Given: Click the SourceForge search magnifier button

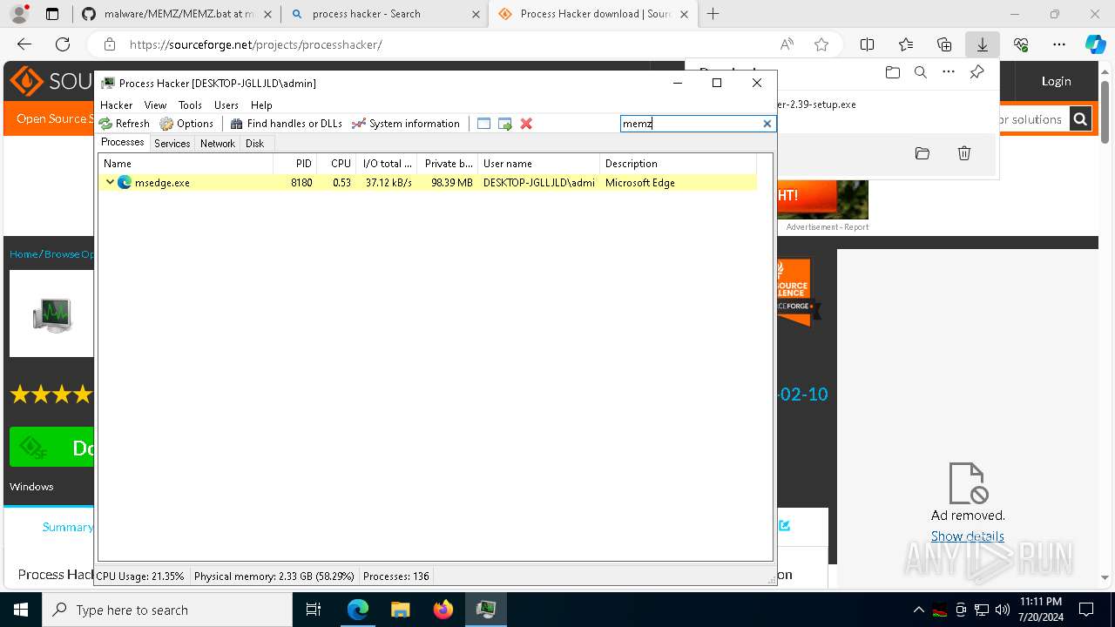Looking at the screenshot, I should [1080, 119].
